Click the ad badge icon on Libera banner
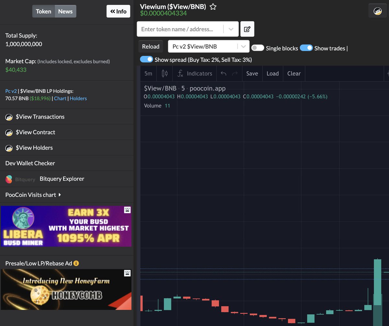389x326 pixels. tap(127, 210)
